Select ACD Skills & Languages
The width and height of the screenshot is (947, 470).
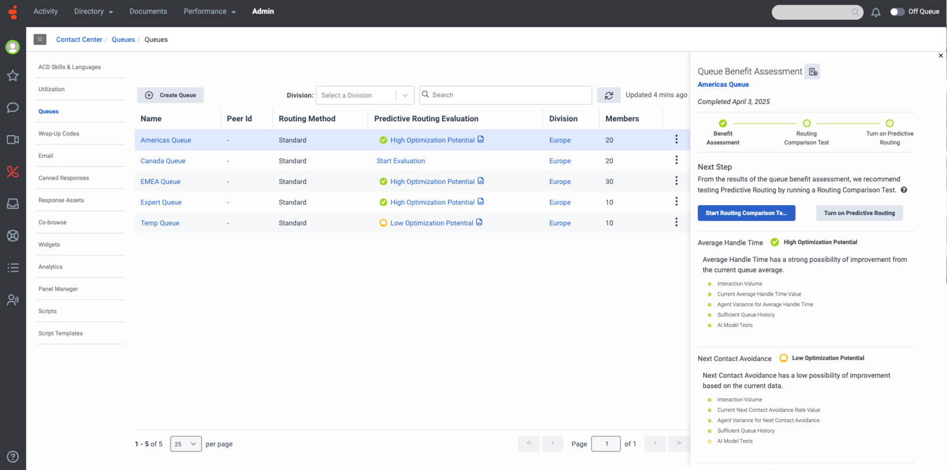coord(70,67)
